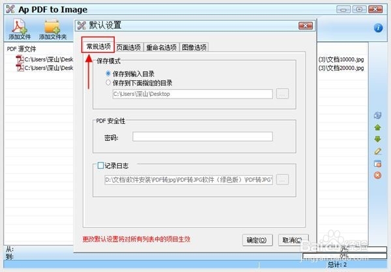Viewport: 391px width, 272px height.
Task: Select the 文档20000.jpg output entry
Action: [341, 68]
